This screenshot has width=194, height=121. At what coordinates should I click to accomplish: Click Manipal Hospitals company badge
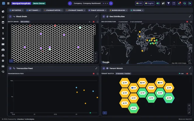pyautogui.click(x=21, y=3)
